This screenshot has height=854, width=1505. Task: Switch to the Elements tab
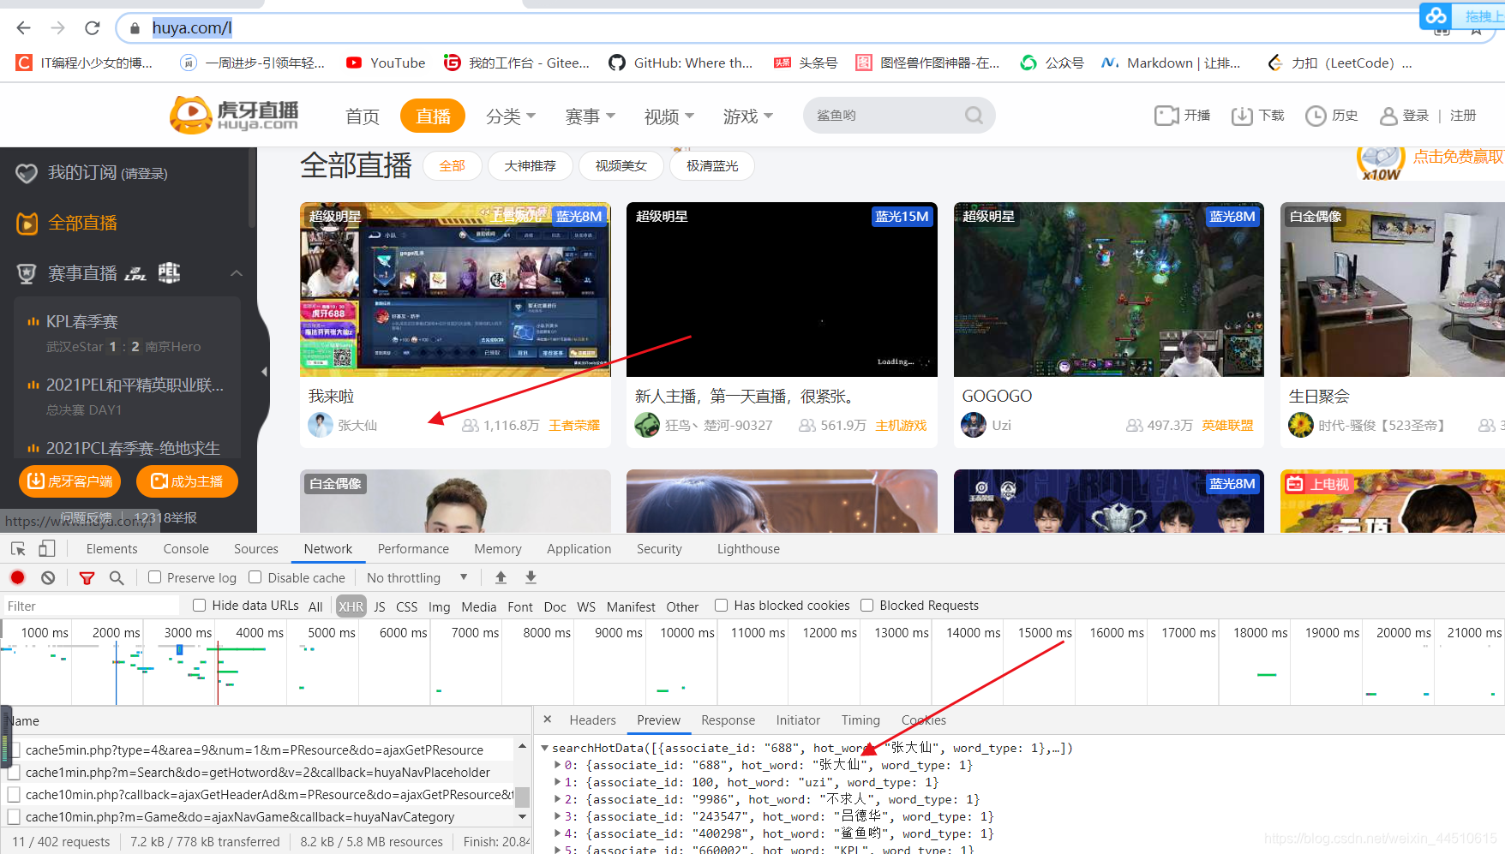(x=111, y=549)
